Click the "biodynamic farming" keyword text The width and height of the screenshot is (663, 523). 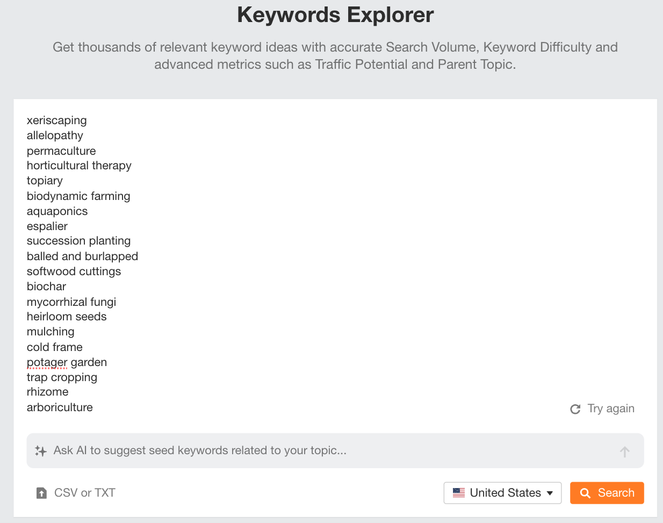coord(78,196)
